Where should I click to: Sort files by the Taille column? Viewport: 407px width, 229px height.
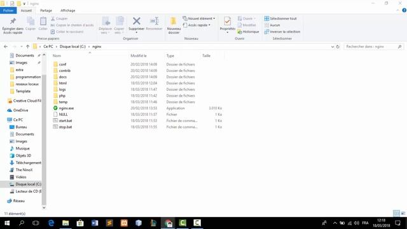[x=206, y=55]
